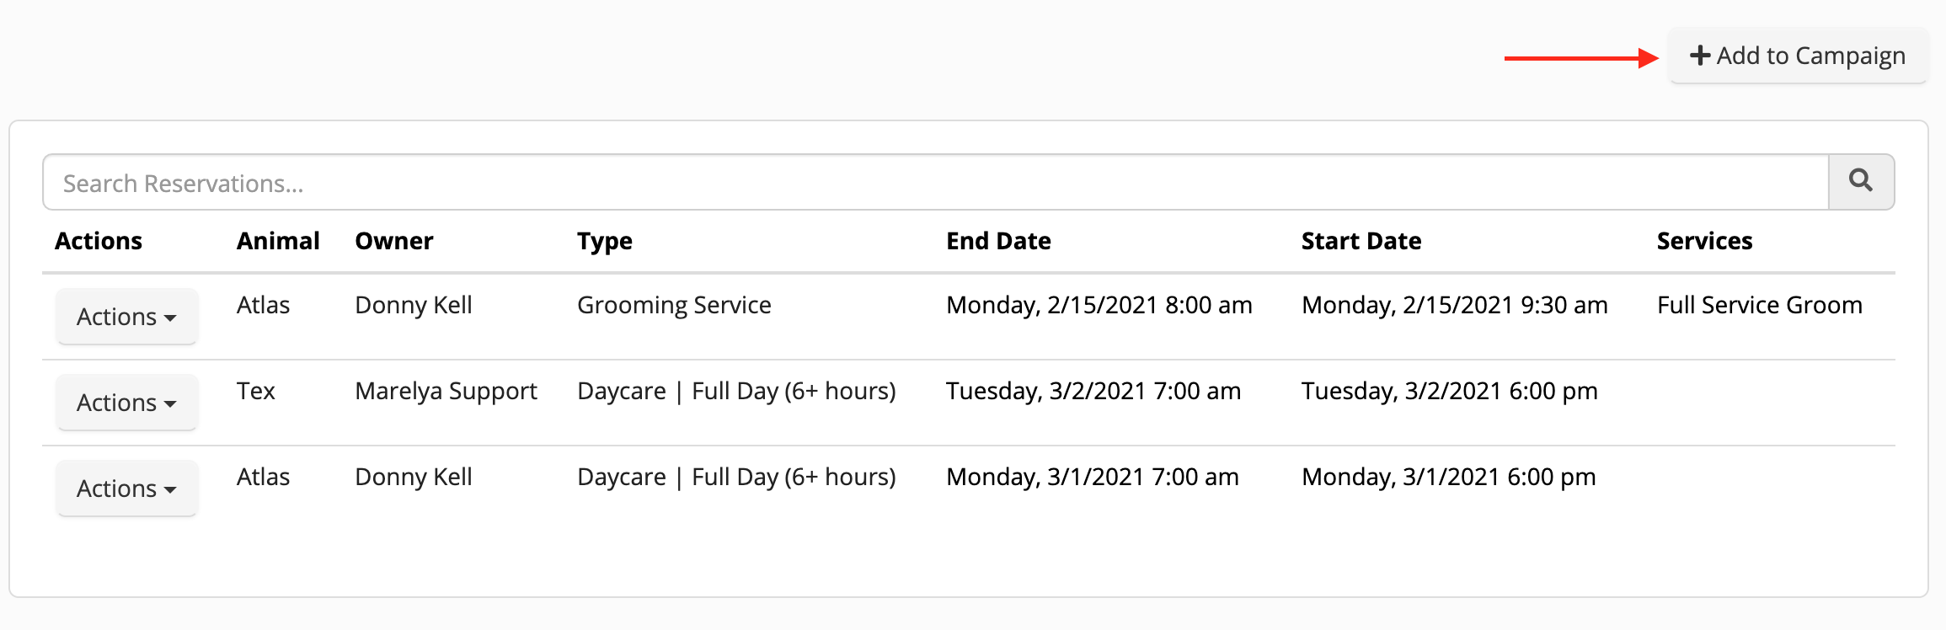Image resolution: width=1946 pixels, height=630 pixels.
Task: Select the animal named Tex
Action: 256,391
